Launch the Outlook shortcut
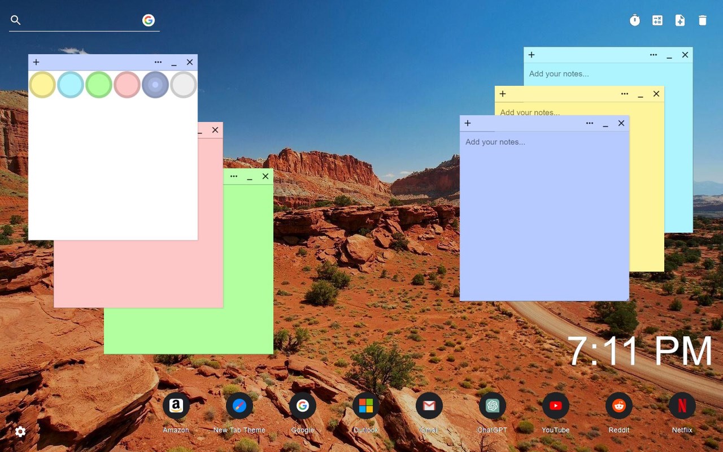 point(366,406)
